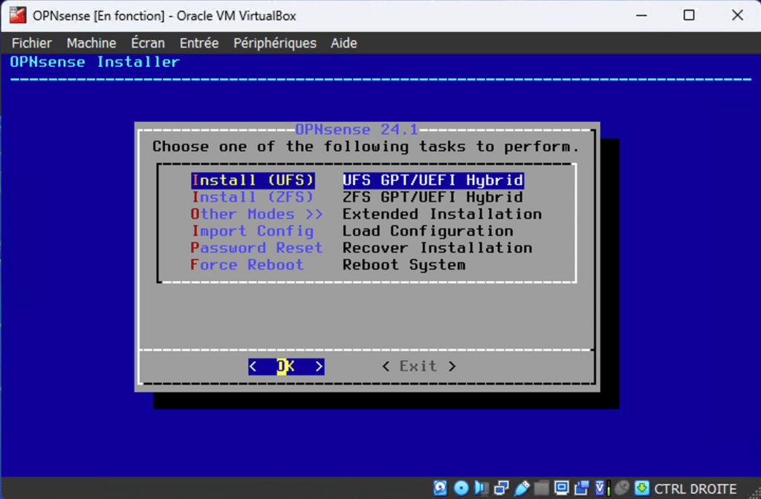Screen dimensions: 761x499
Task: Click the optical disc status icon
Action: 461,488
